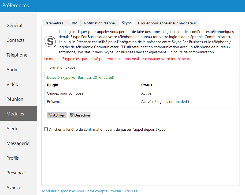This screenshot has width=245, height=195.
Task: Open Cliquer pour appeler sur navigateur tab
Action: click(x=167, y=23)
